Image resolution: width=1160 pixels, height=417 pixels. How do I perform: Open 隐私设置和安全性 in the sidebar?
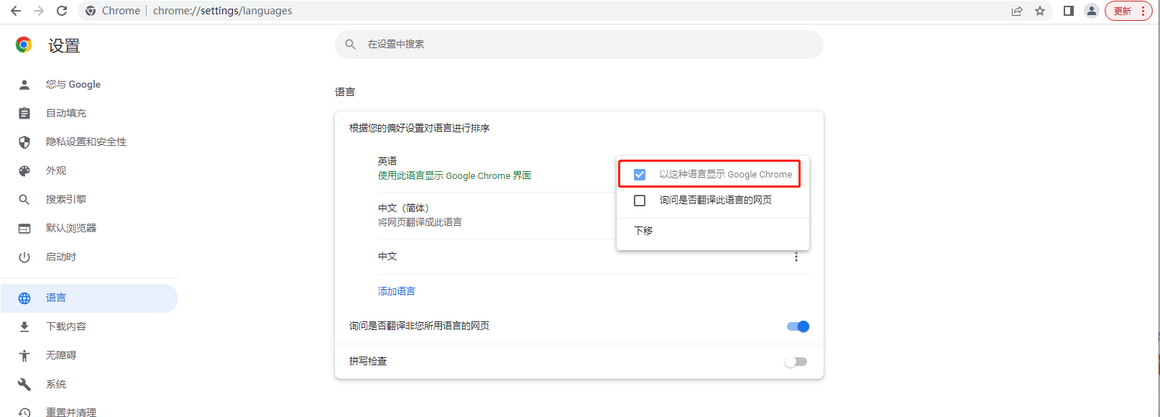[x=86, y=142]
